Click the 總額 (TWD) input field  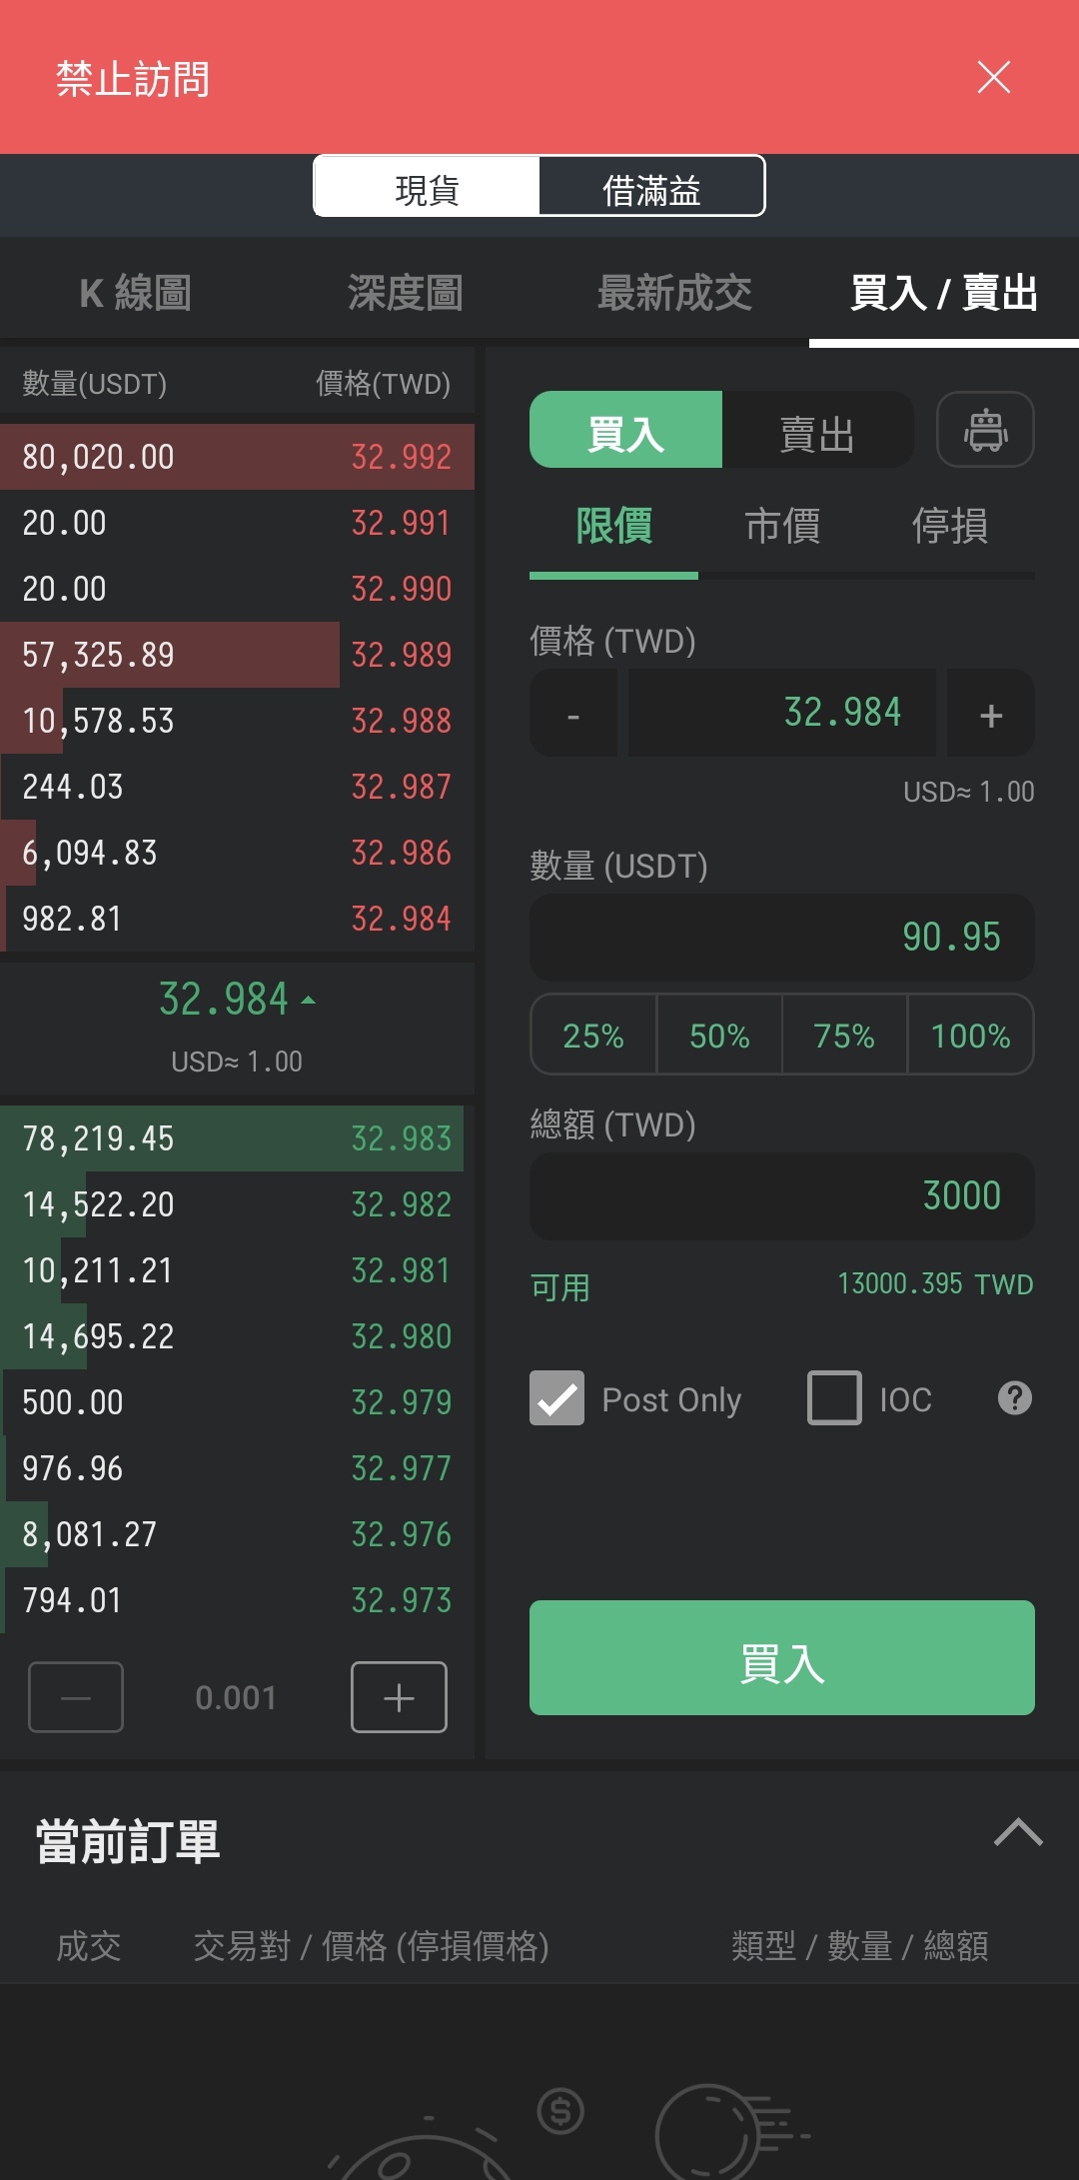tap(781, 1196)
